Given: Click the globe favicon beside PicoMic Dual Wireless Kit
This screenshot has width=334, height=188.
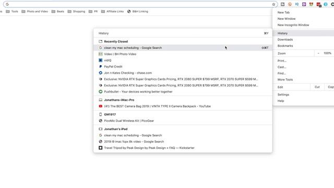Looking at the screenshot, I should point(101,121).
